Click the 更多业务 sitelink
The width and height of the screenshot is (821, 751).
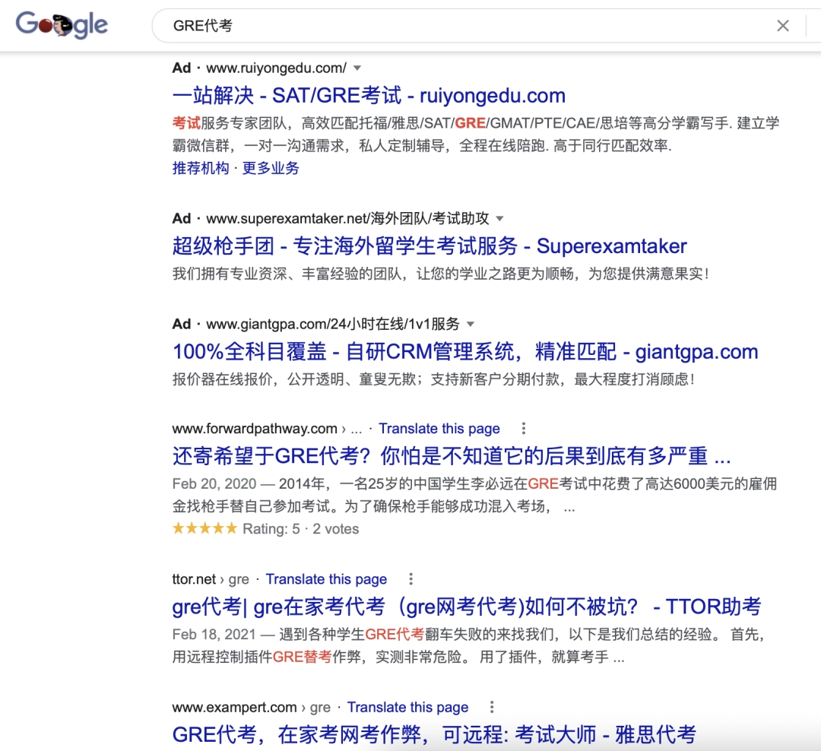[x=271, y=168]
